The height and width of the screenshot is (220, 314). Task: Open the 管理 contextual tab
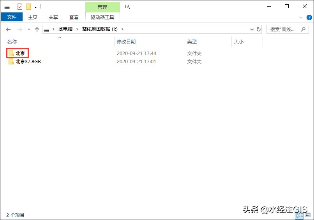102,7
